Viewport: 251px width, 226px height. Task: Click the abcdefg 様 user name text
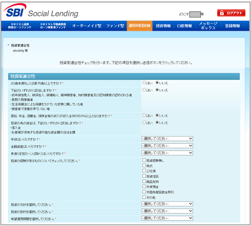tap(20, 51)
